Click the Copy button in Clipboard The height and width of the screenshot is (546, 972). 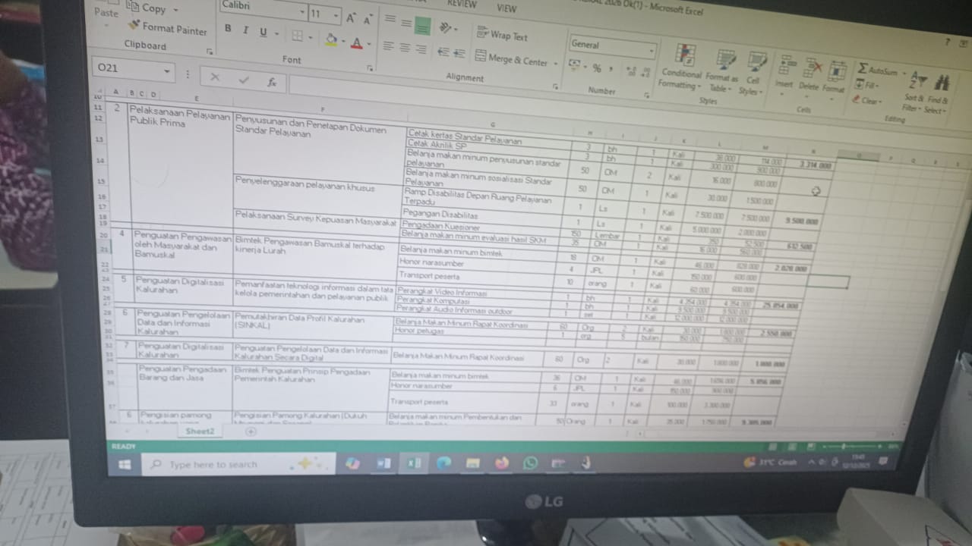point(152,8)
